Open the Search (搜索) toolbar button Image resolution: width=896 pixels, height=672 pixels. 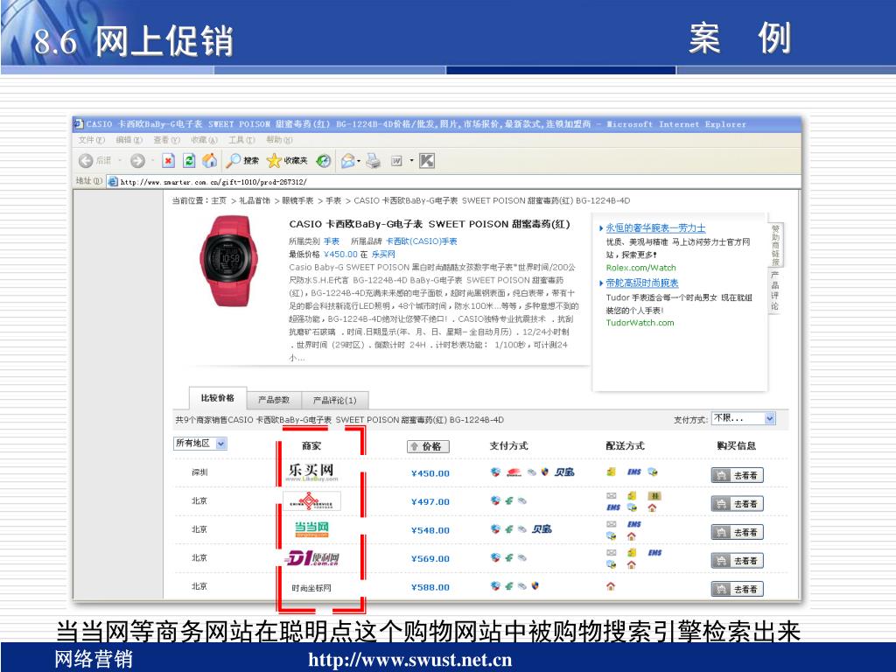coord(242,161)
